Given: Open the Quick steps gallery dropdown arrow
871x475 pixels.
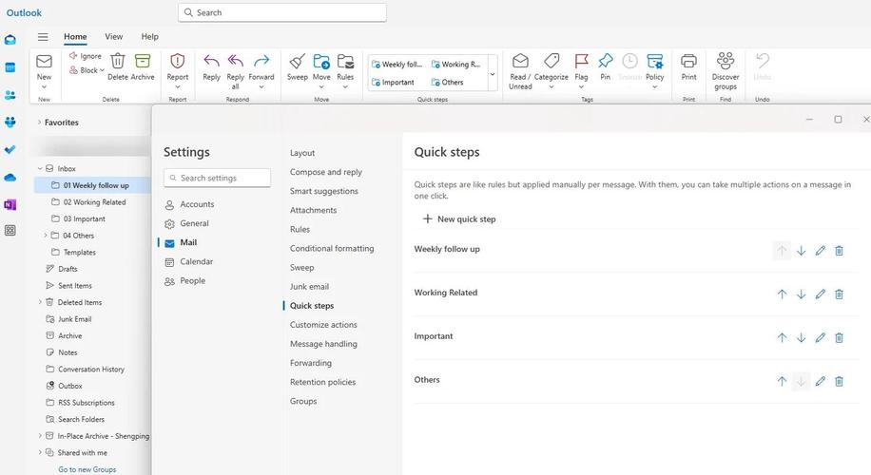Looking at the screenshot, I should pyautogui.click(x=492, y=73).
